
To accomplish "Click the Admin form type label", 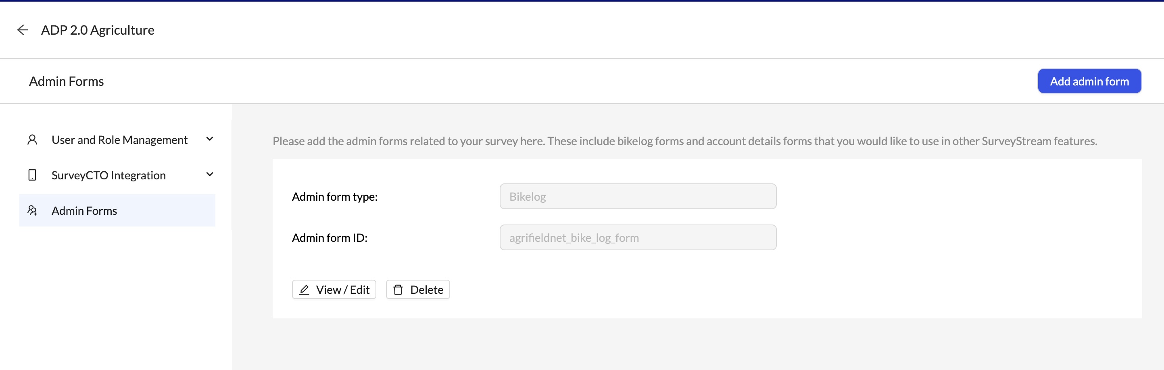I will tap(335, 197).
